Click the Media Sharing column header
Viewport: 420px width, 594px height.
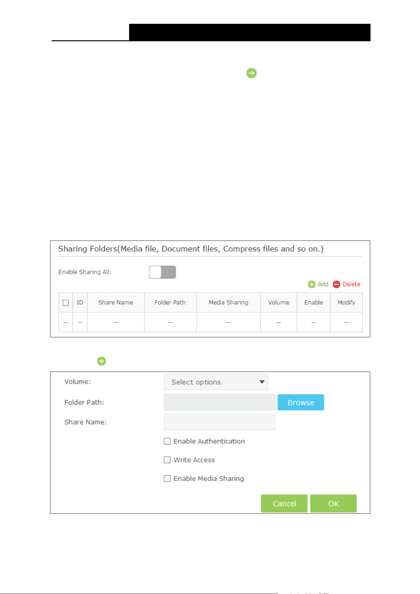click(x=228, y=302)
